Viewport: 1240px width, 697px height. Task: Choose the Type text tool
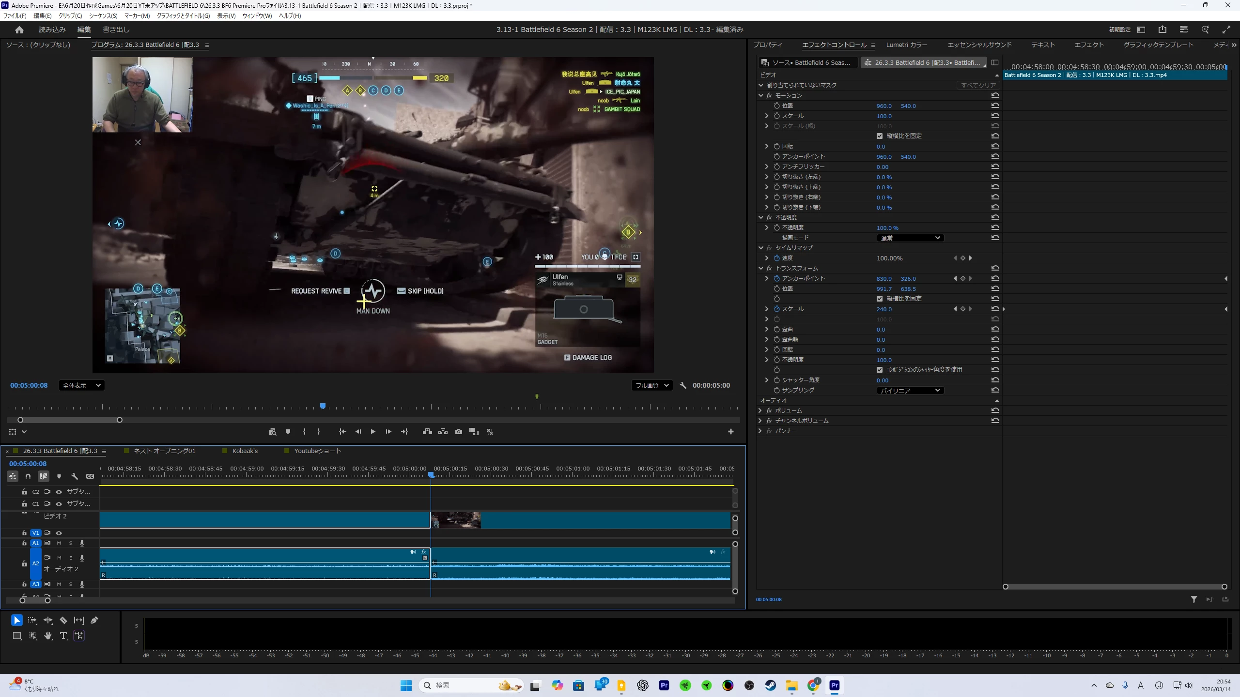63,636
